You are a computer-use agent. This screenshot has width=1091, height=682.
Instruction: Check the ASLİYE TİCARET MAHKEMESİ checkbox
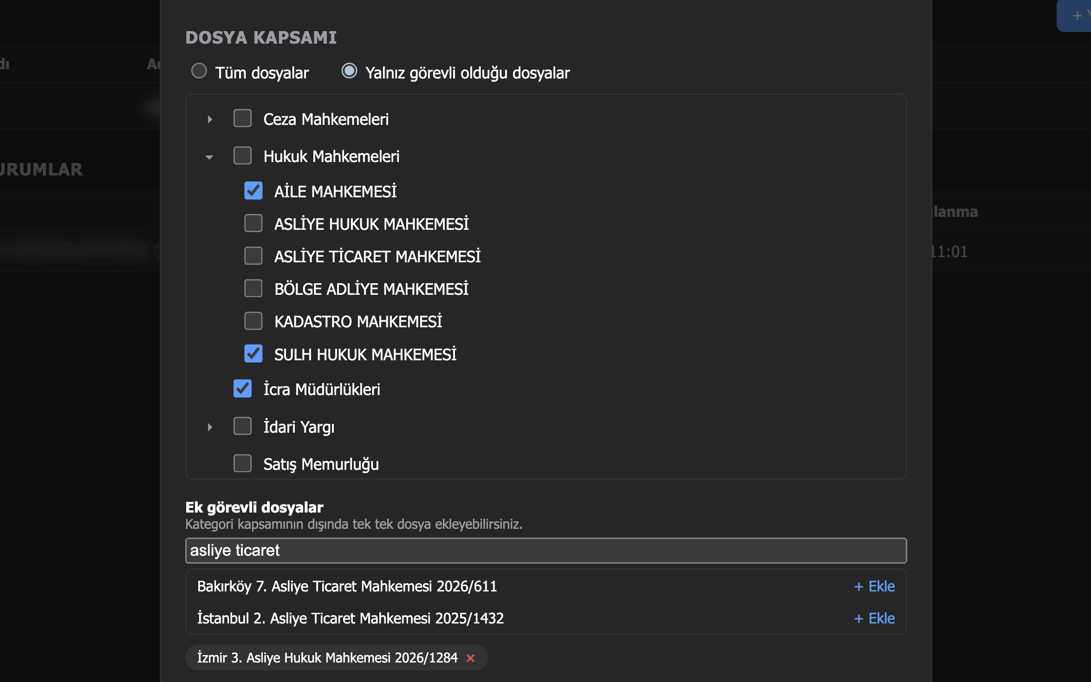point(253,256)
